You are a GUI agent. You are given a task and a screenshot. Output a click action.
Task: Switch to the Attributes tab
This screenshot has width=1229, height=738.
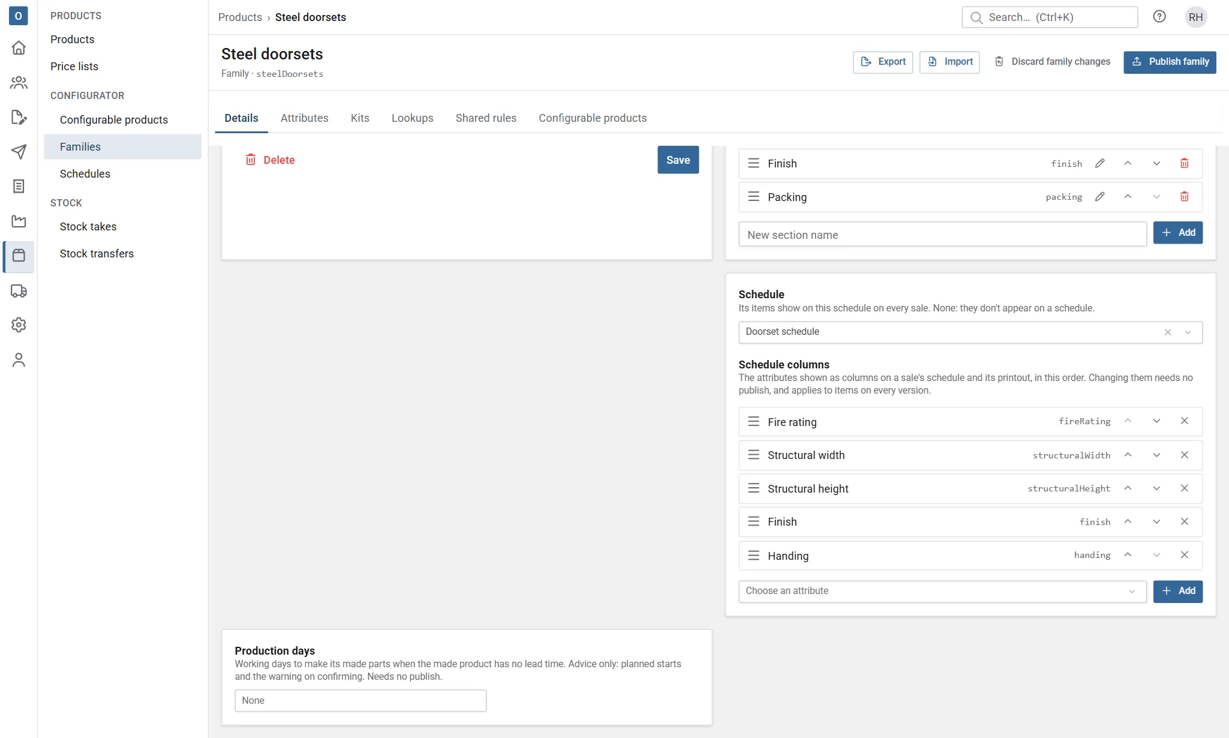tap(304, 118)
